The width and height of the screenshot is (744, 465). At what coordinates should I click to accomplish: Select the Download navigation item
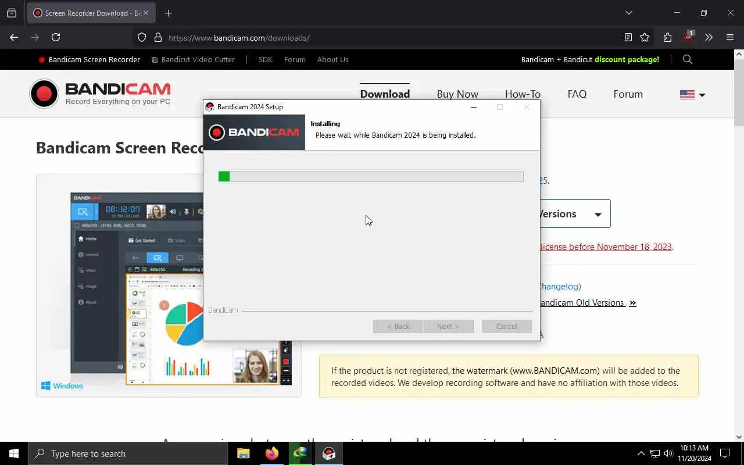[385, 94]
